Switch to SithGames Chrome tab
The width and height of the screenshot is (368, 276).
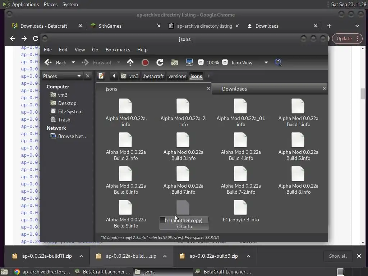point(110,26)
